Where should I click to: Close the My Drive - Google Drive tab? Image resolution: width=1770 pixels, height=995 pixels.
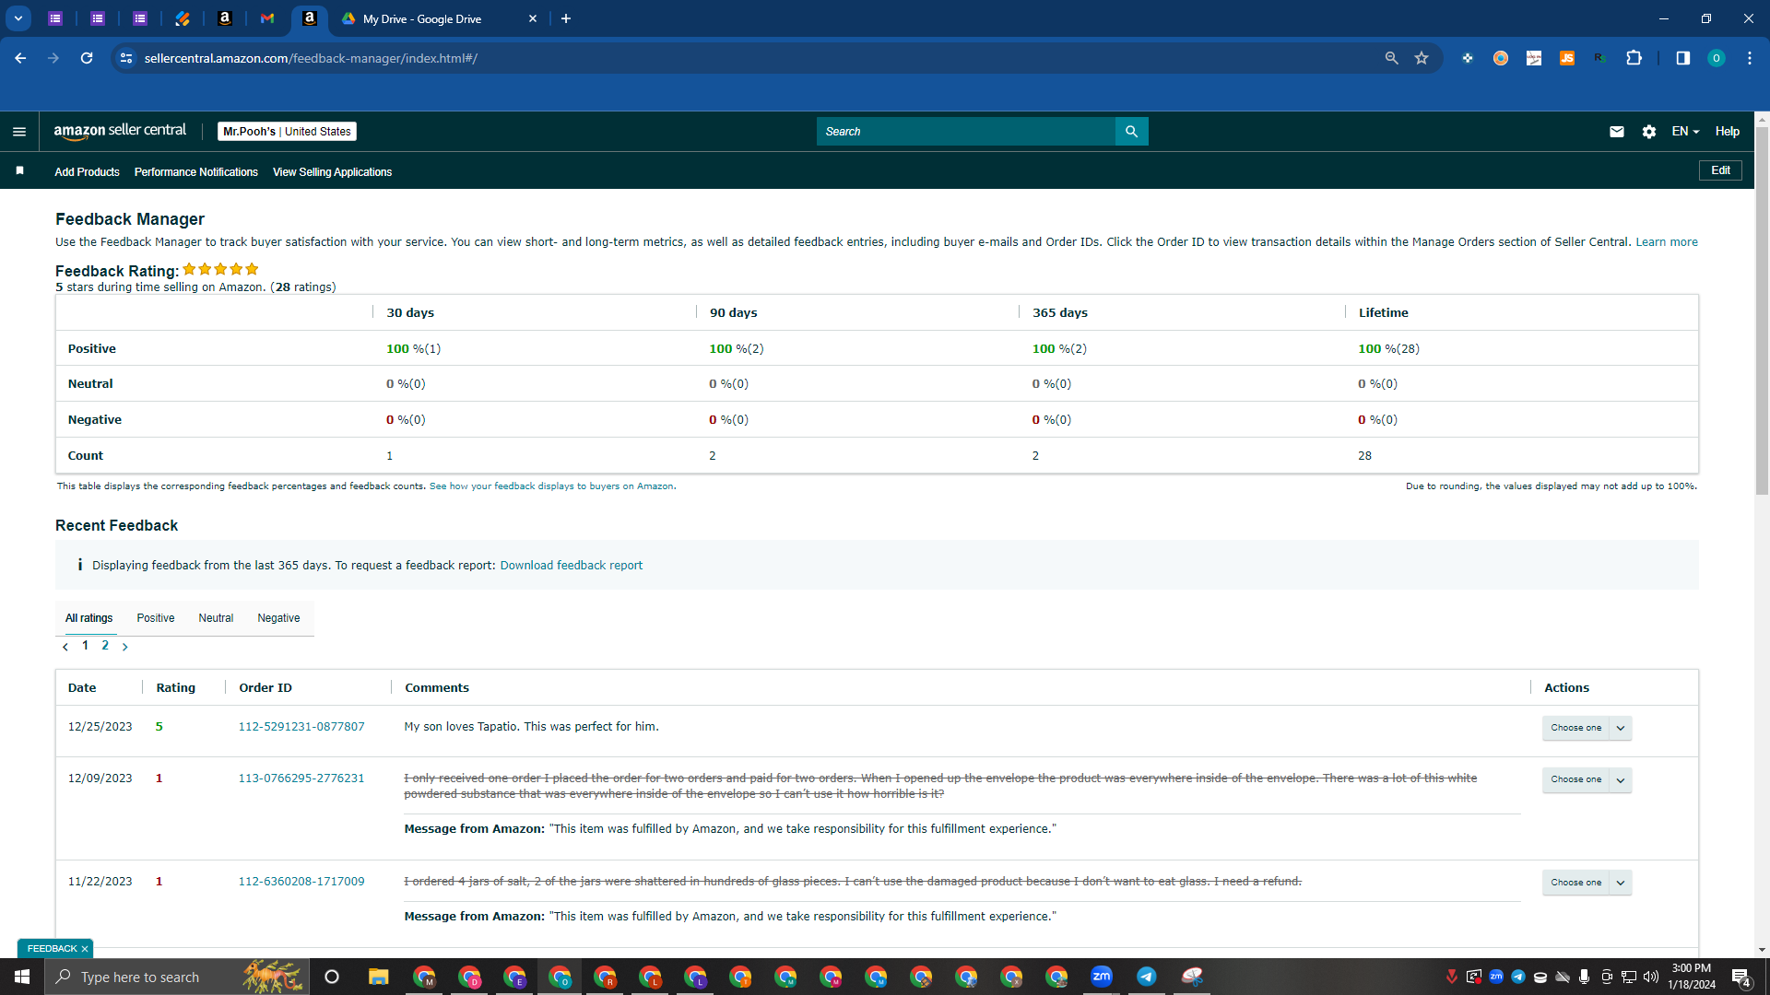coord(533,18)
